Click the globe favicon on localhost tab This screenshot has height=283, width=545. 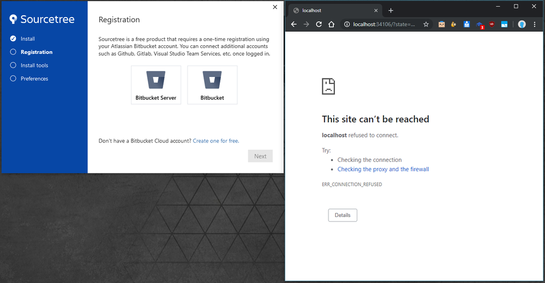point(296,10)
